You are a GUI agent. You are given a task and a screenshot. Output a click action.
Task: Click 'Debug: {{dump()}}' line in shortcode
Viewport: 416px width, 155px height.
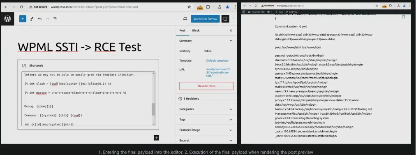click(x=39, y=106)
